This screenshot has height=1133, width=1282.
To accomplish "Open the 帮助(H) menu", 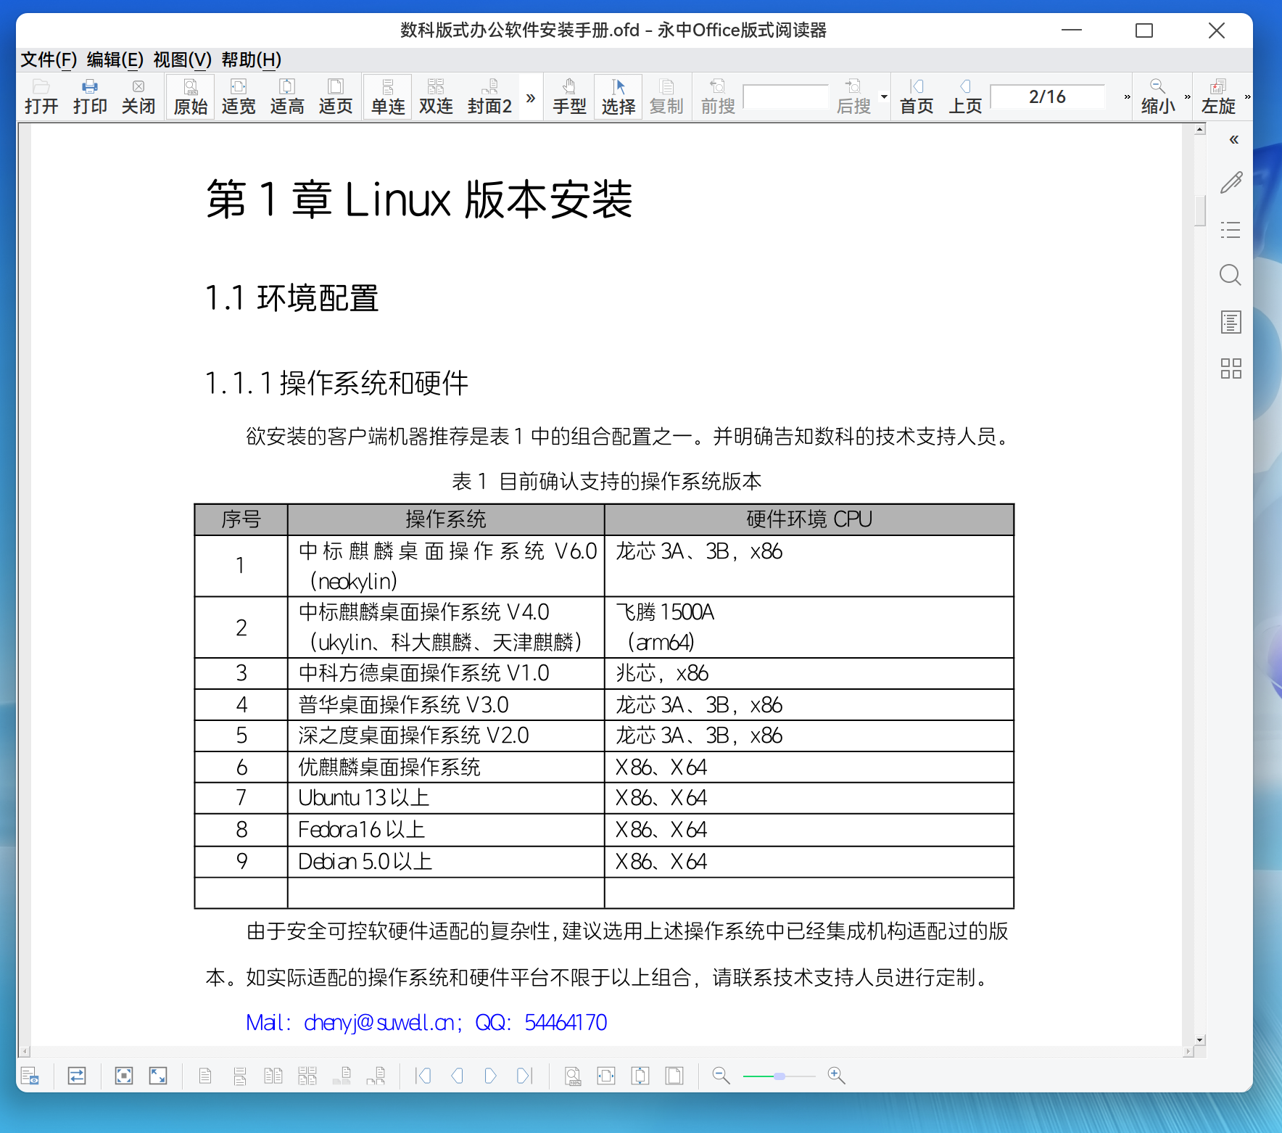I will pyautogui.click(x=252, y=59).
